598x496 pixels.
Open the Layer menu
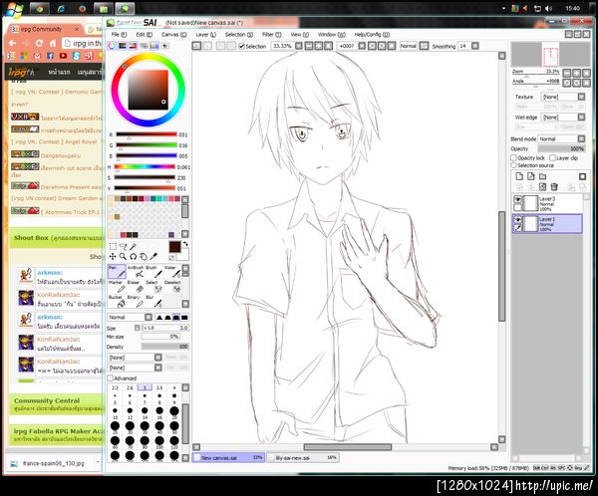(205, 34)
